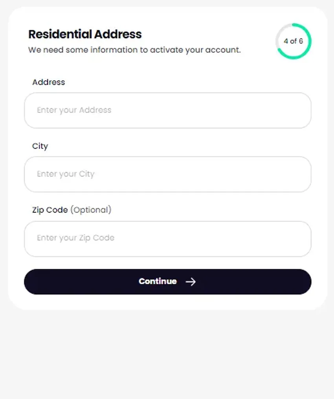Click the circular step progress indicator
This screenshot has width=334, height=399.
pos(293,41)
